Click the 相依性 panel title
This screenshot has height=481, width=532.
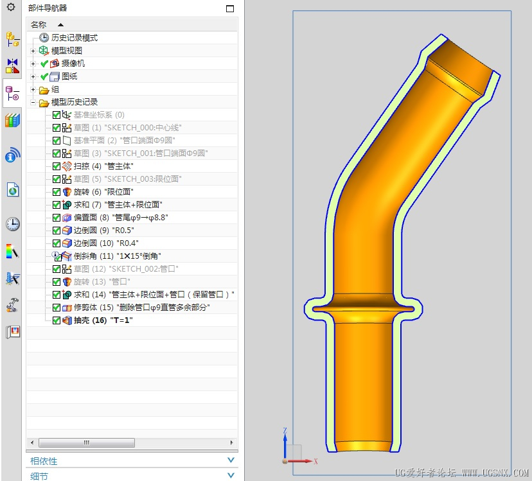click(44, 461)
